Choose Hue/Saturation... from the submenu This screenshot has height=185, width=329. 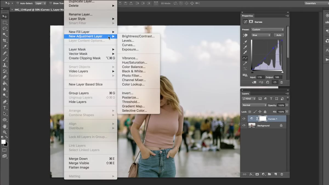pyautogui.click(x=134, y=62)
